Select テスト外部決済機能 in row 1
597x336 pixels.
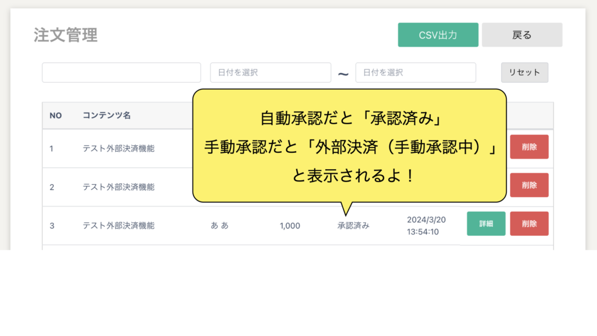pyautogui.click(x=118, y=148)
